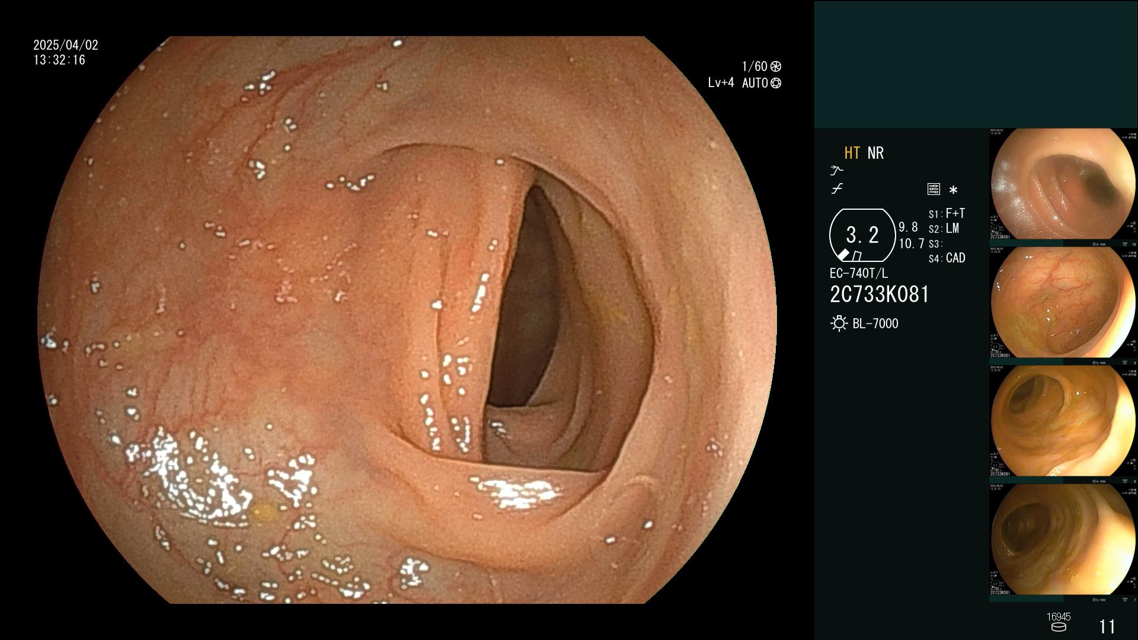Click the exposure icon beside 1/60

click(776, 66)
